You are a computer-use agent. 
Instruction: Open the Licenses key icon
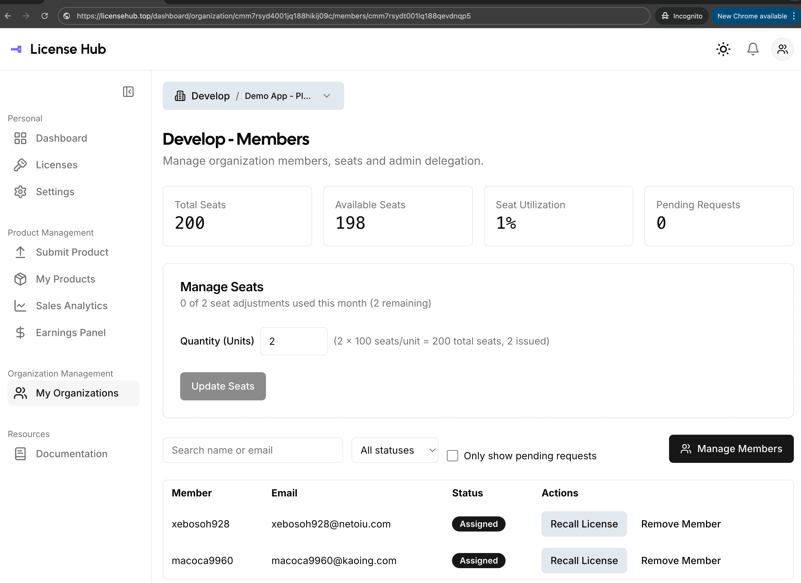[20, 164]
